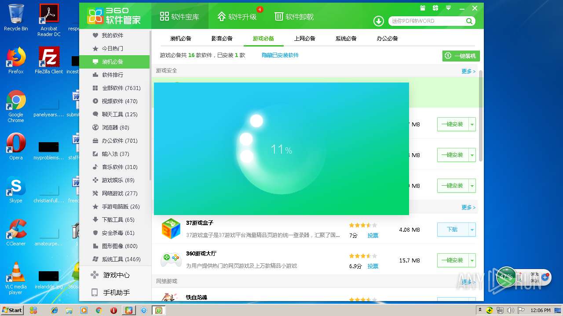Select 装机必备 in the sidebar

pyautogui.click(x=114, y=61)
